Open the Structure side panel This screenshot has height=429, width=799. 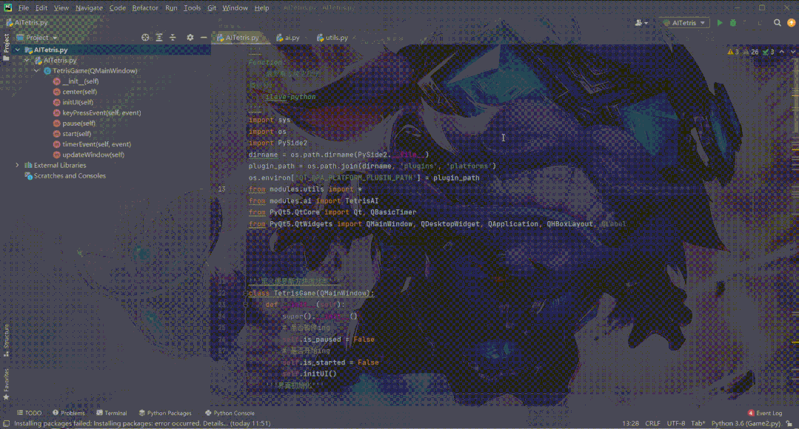[x=6, y=340]
